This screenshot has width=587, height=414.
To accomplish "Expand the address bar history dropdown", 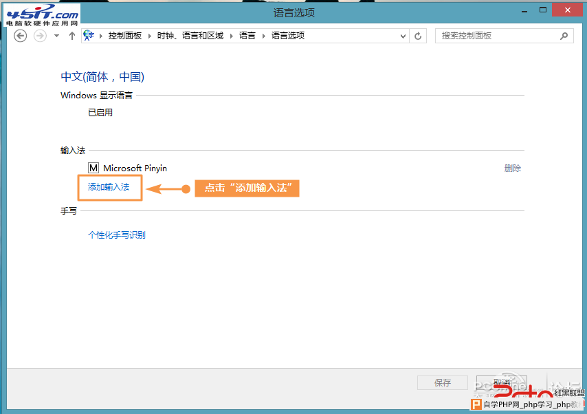I will [403, 36].
